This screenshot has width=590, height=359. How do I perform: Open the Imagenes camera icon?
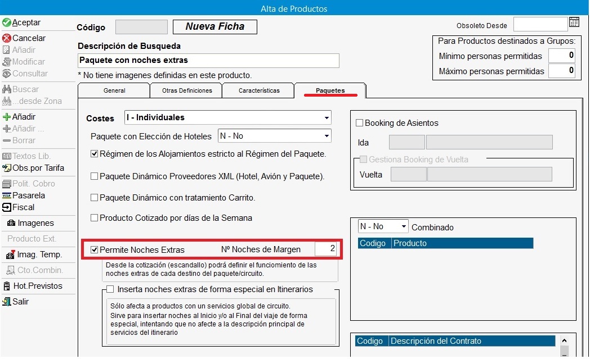(x=11, y=223)
